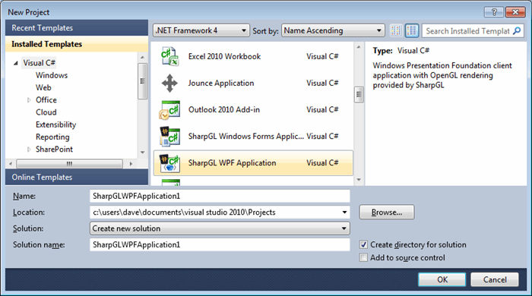Click the Cancel button
Image resolution: width=532 pixels, height=296 pixels.
point(495,280)
